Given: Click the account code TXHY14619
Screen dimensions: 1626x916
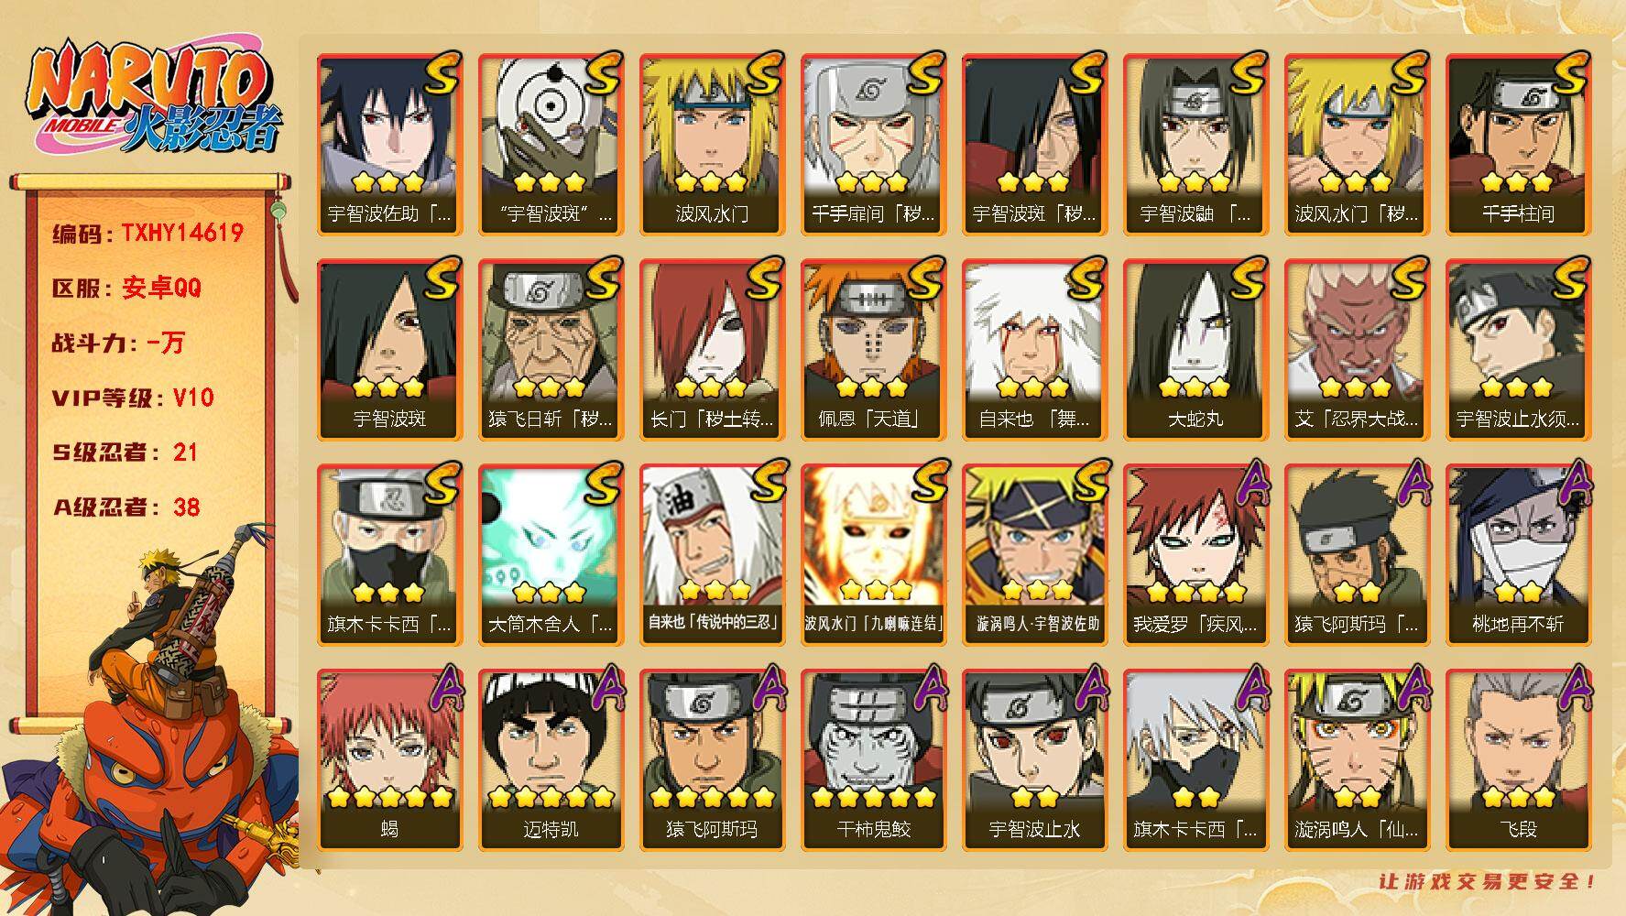Looking at the screenshot, I should point(182,233).
